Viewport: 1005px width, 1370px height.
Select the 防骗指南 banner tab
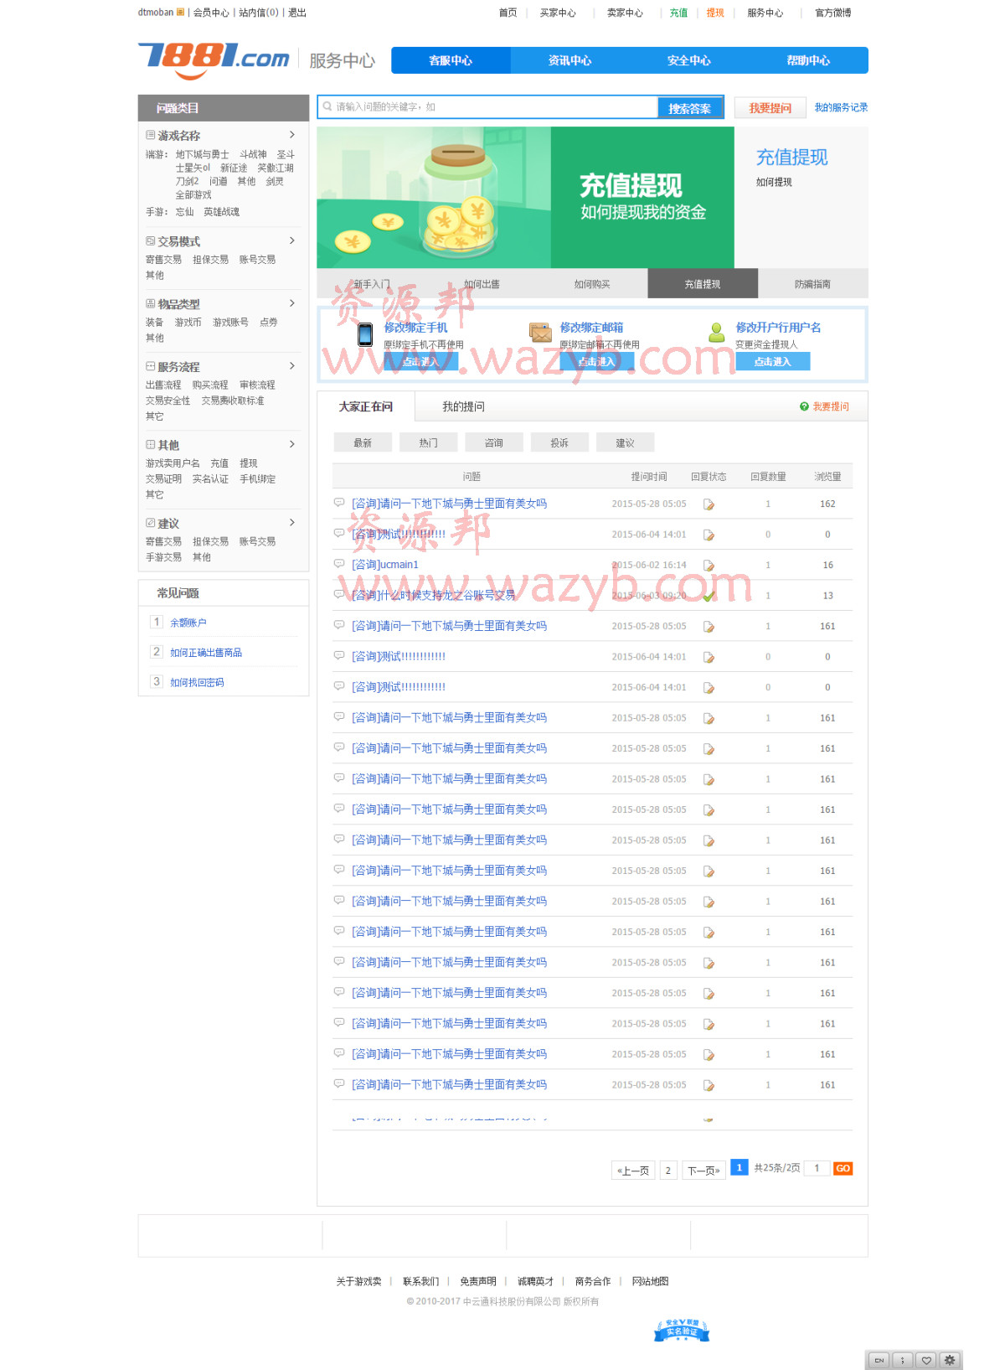click(x=812, y=284)
